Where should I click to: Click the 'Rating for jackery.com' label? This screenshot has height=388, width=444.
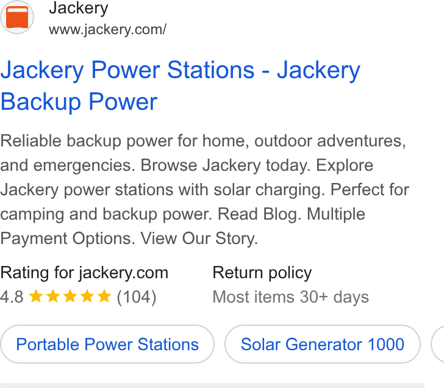84,273
